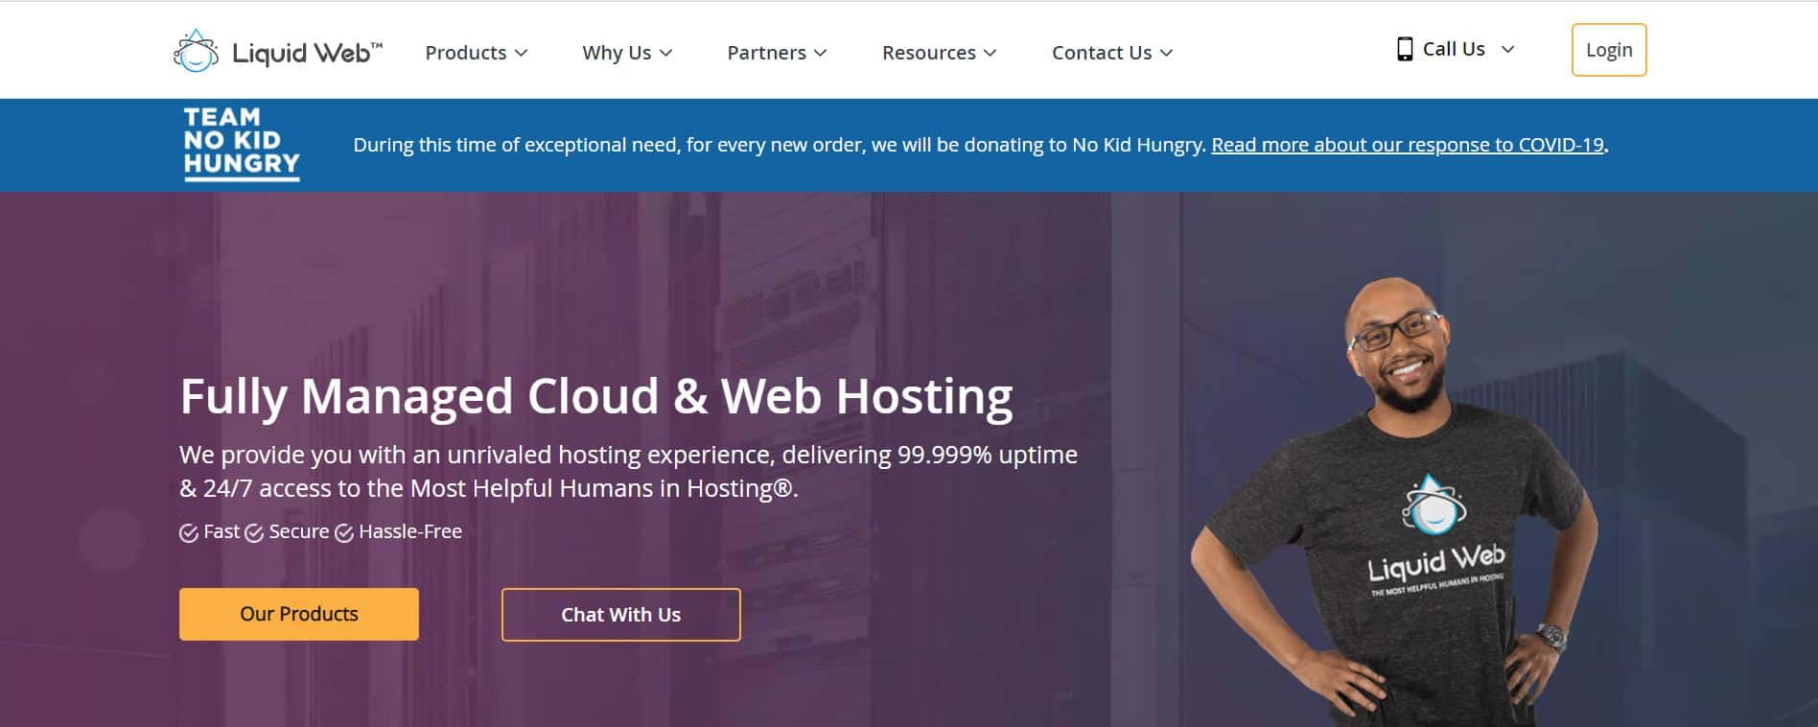This screenshot has width=1818, height=727.
Task: Click the phone icon beside Call Us
Action: (x=1405, y=49)
